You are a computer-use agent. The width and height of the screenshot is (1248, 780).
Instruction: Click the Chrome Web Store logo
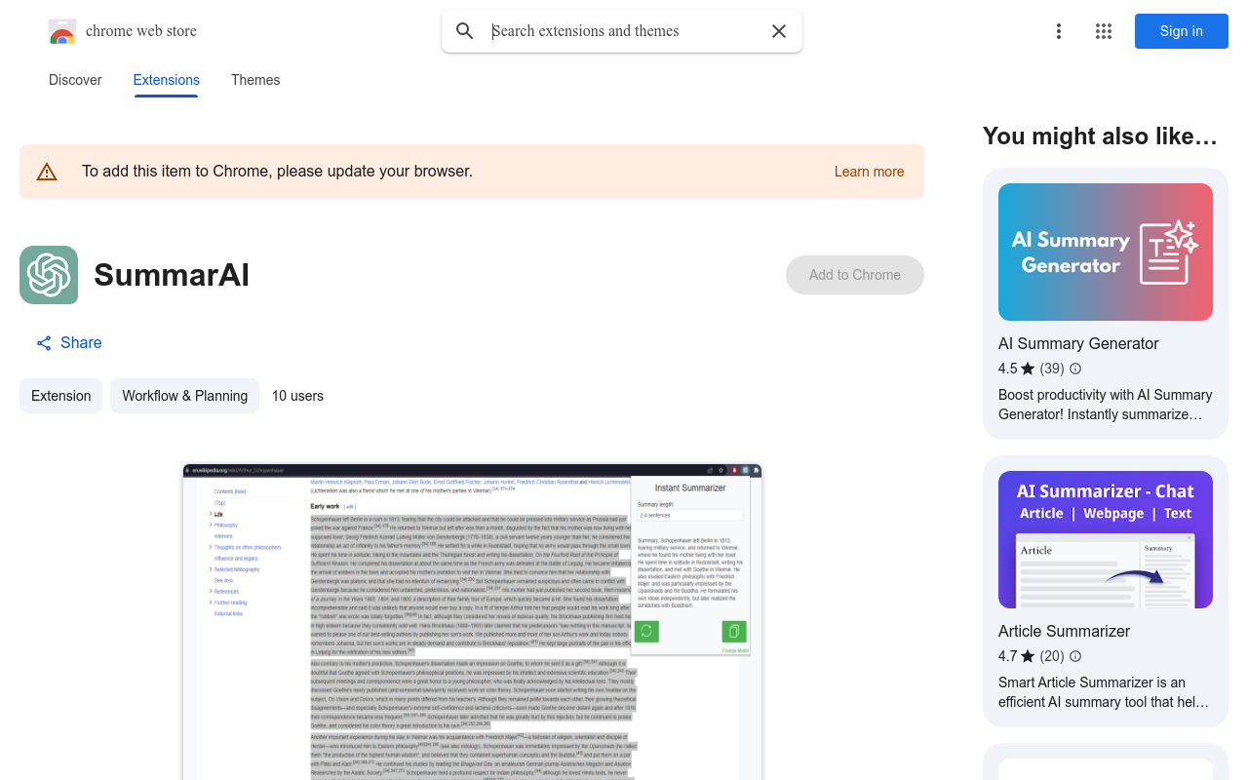62,31
